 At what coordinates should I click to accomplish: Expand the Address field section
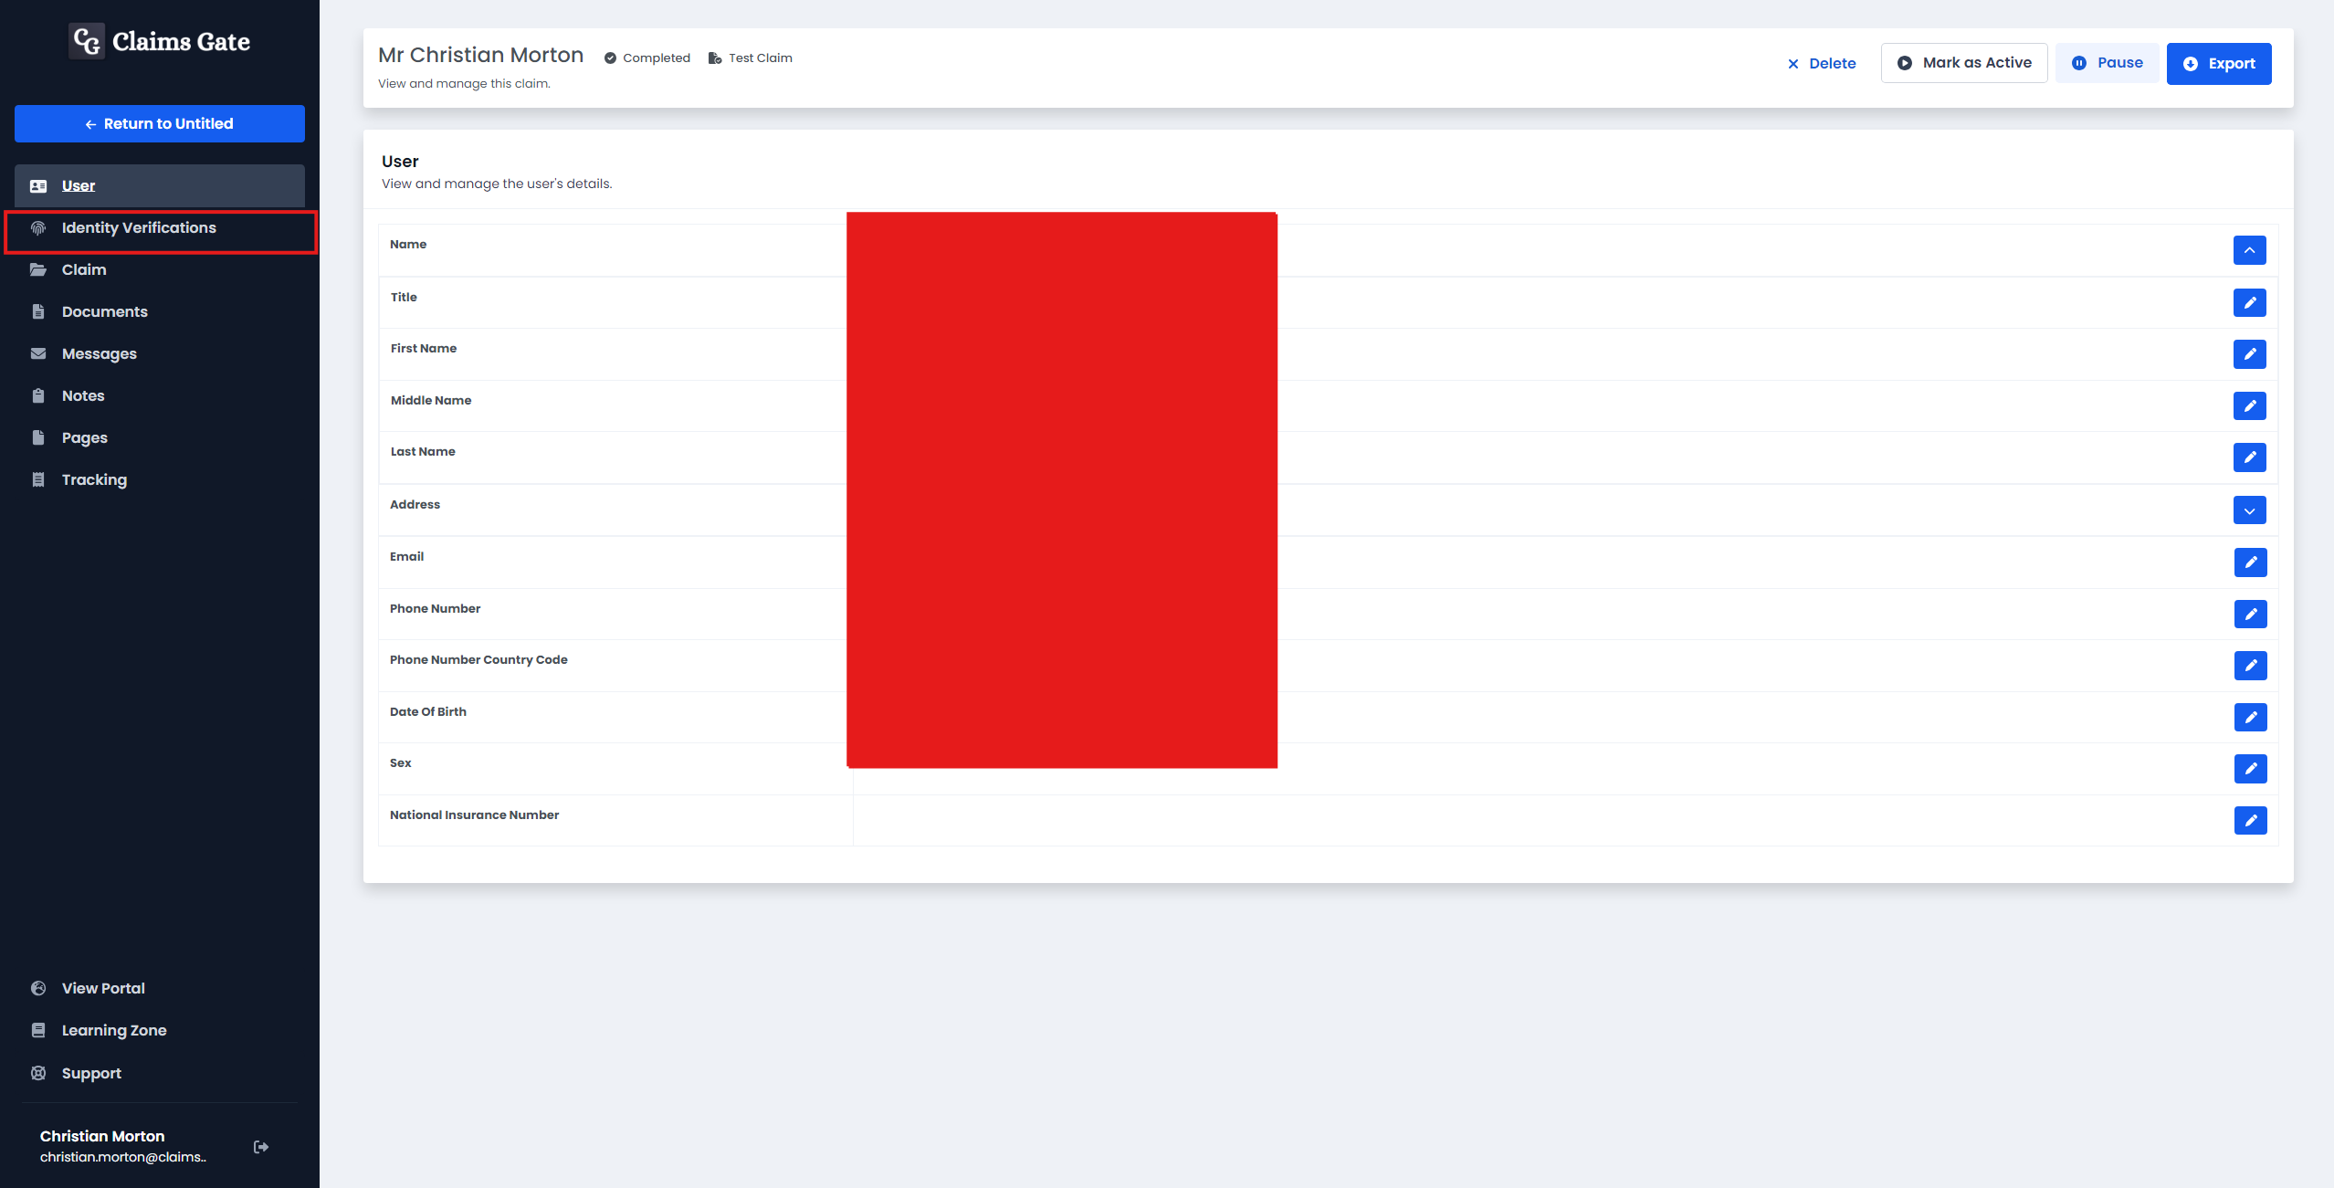[2249, 510]
